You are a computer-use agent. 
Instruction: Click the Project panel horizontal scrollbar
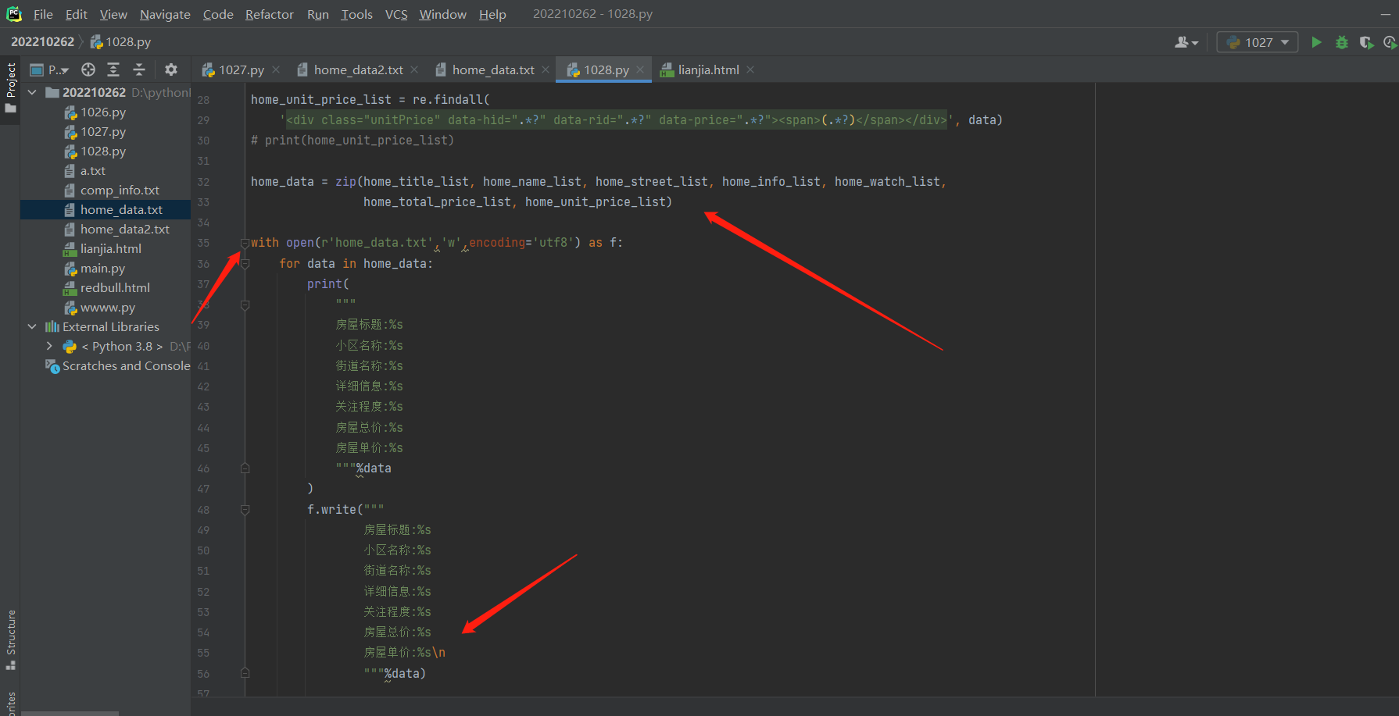(70, 713)
